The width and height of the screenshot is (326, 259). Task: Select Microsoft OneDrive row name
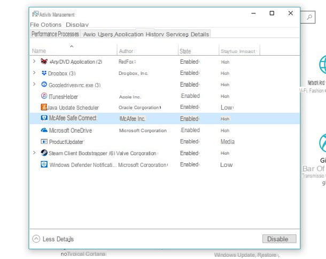[x=71, y=131]
